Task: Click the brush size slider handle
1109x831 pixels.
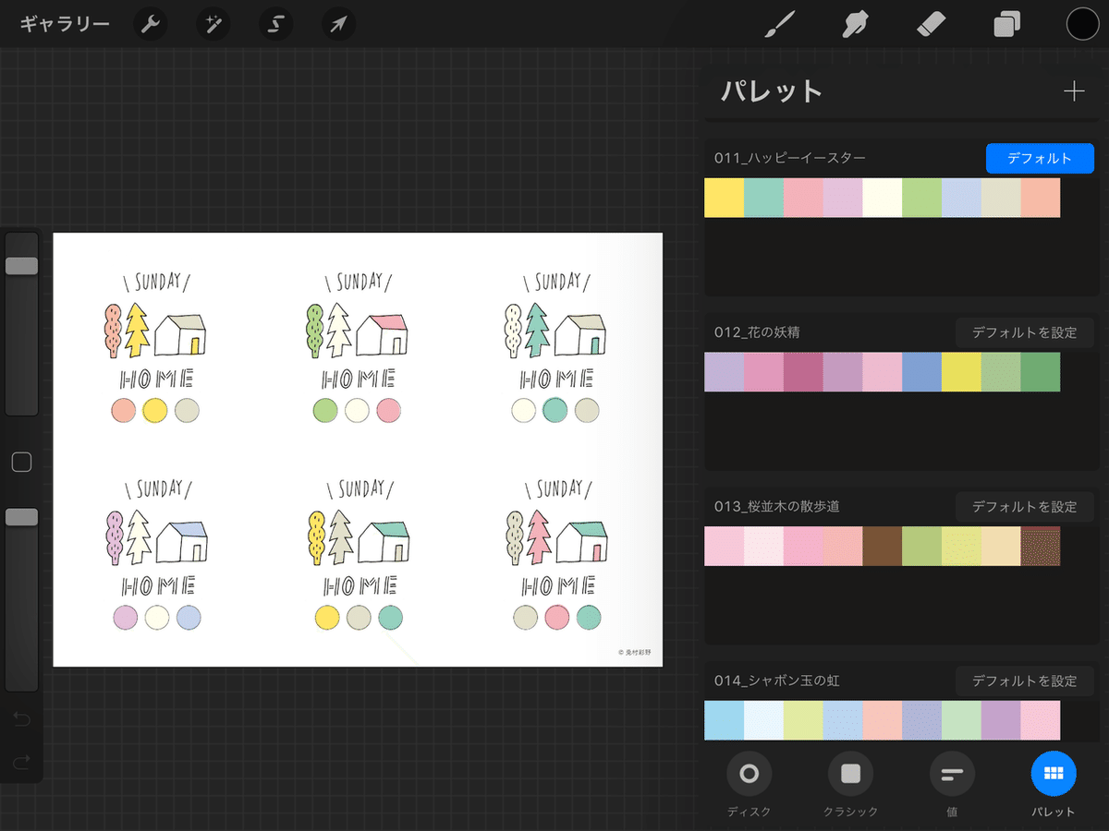Action: coord(21,266)
